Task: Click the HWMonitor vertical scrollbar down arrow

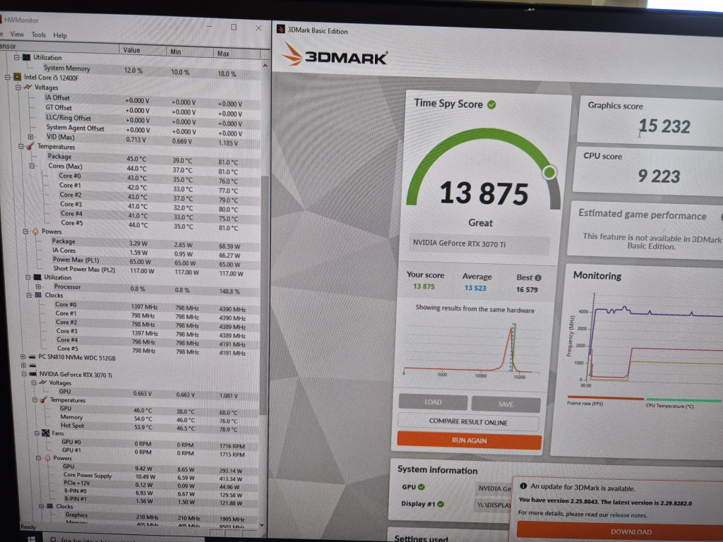Action: 263,524
